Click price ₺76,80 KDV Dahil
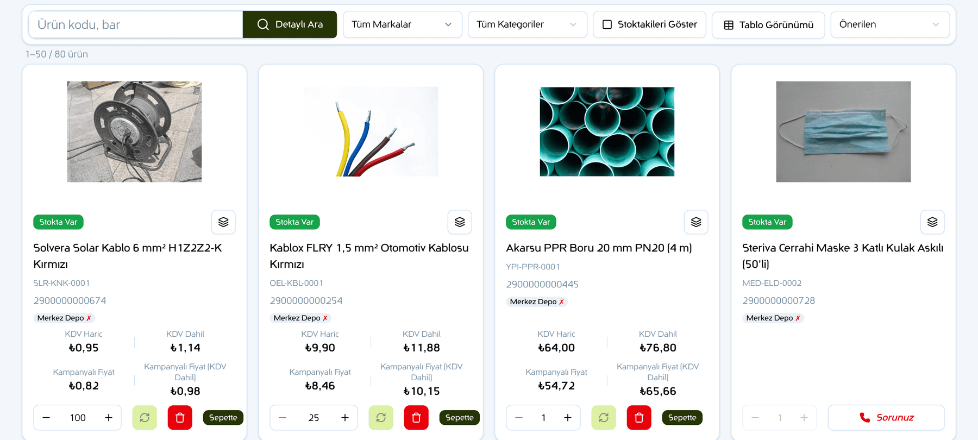The image size is (978, 440). click(658, 348)
